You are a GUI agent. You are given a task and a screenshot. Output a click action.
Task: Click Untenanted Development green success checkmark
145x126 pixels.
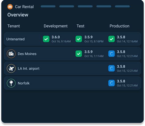pos(46,39)
